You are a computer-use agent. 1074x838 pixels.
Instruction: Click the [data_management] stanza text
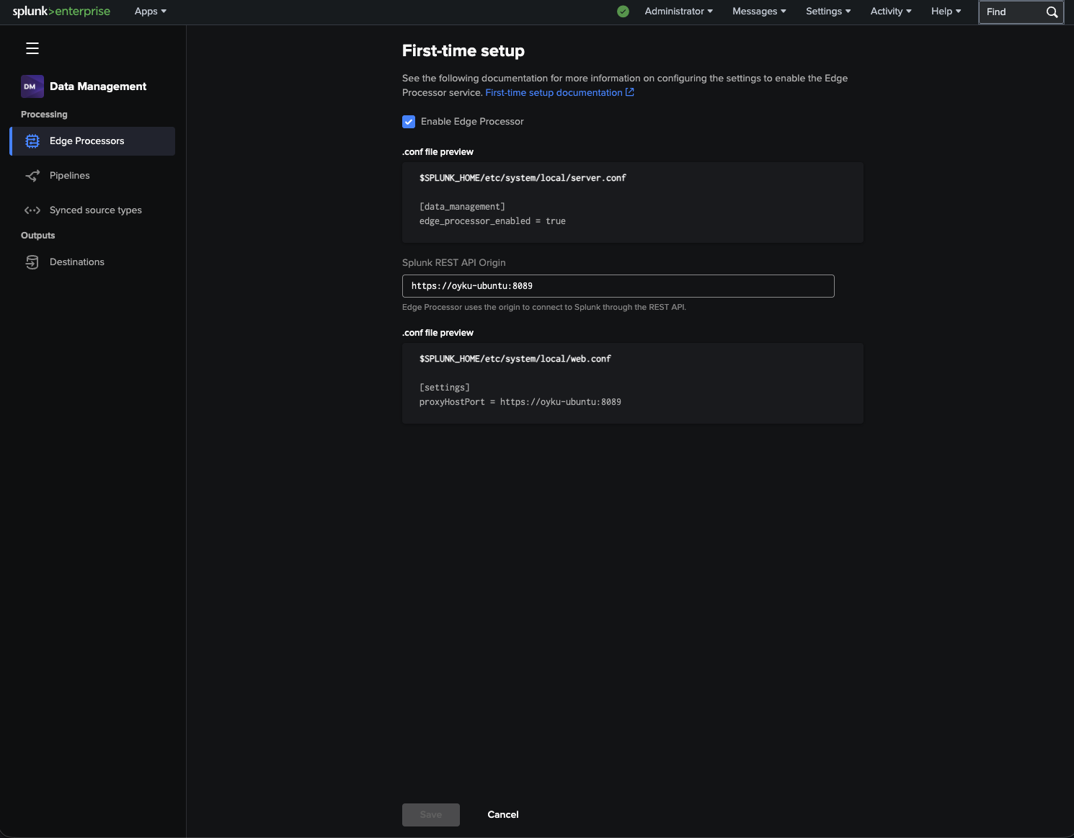[462, 207]
